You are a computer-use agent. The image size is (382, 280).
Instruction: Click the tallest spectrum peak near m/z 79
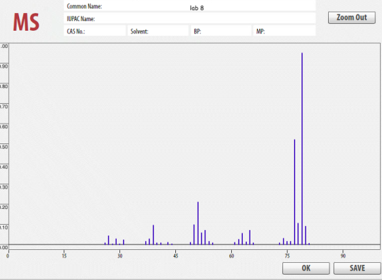(302, 149)
